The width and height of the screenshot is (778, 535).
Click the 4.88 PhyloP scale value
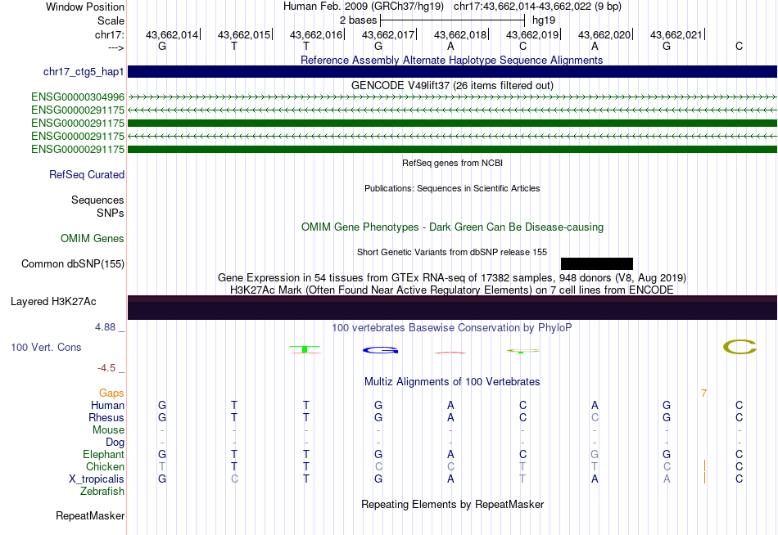point(105,327)
